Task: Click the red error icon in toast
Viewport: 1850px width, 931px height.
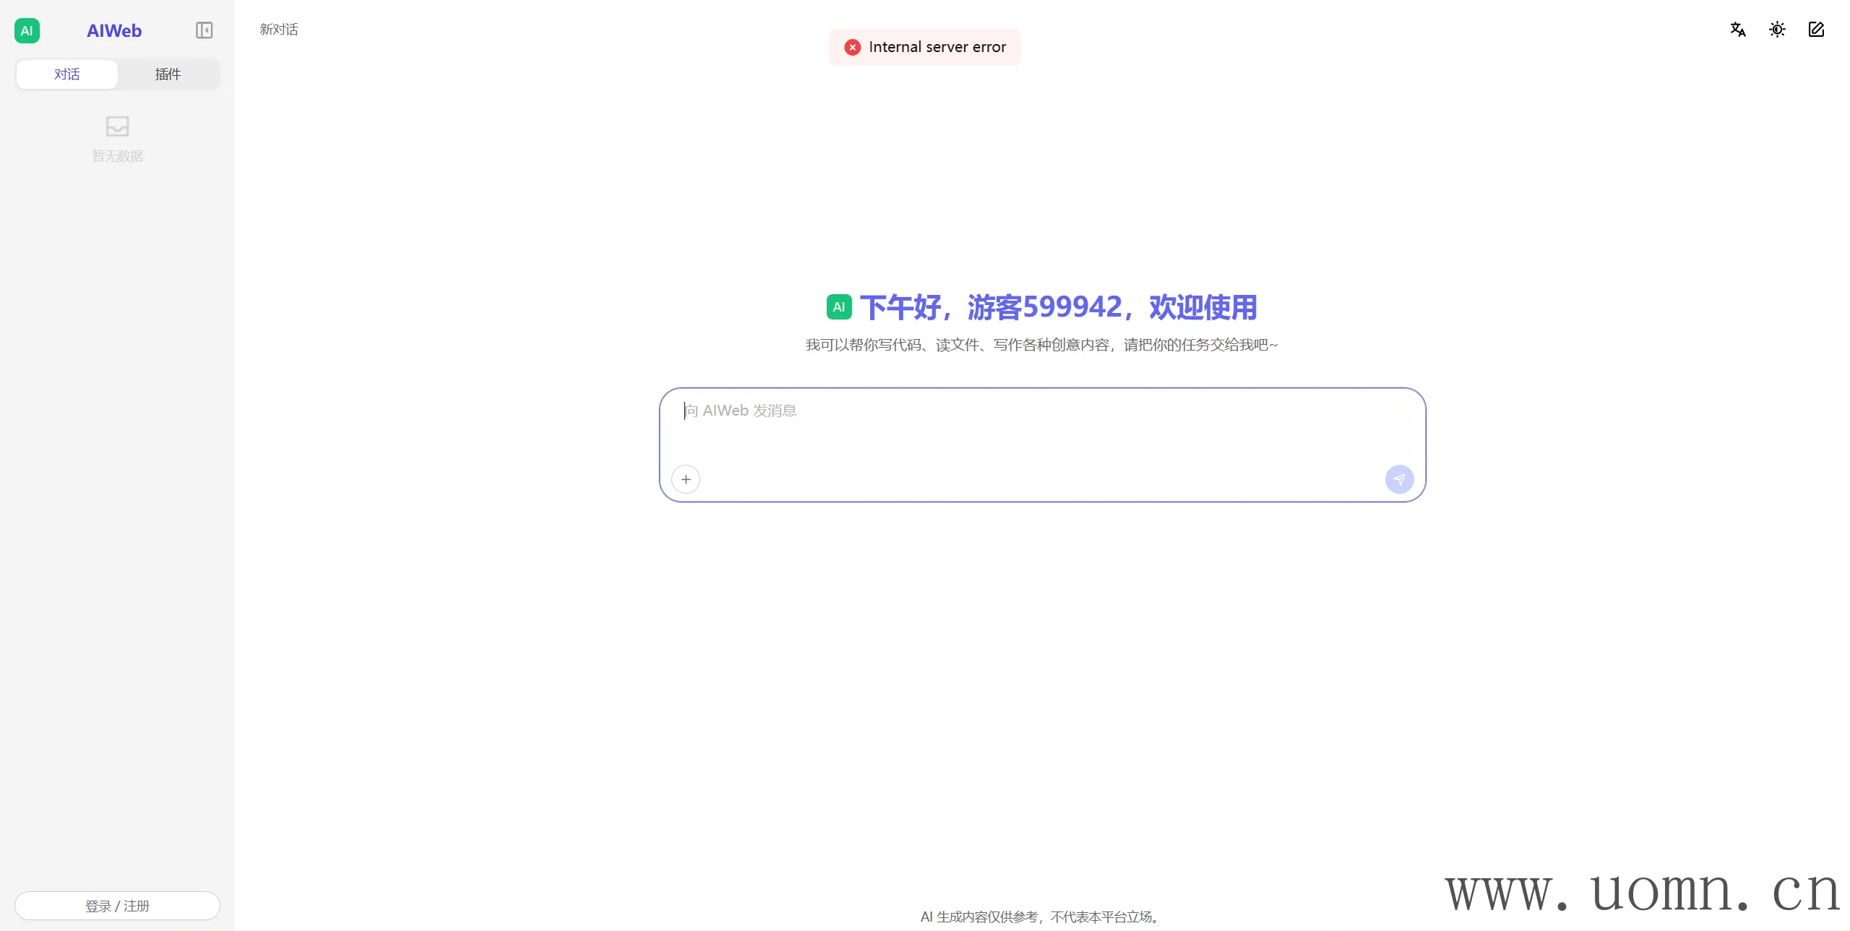Action: point(853,47)
